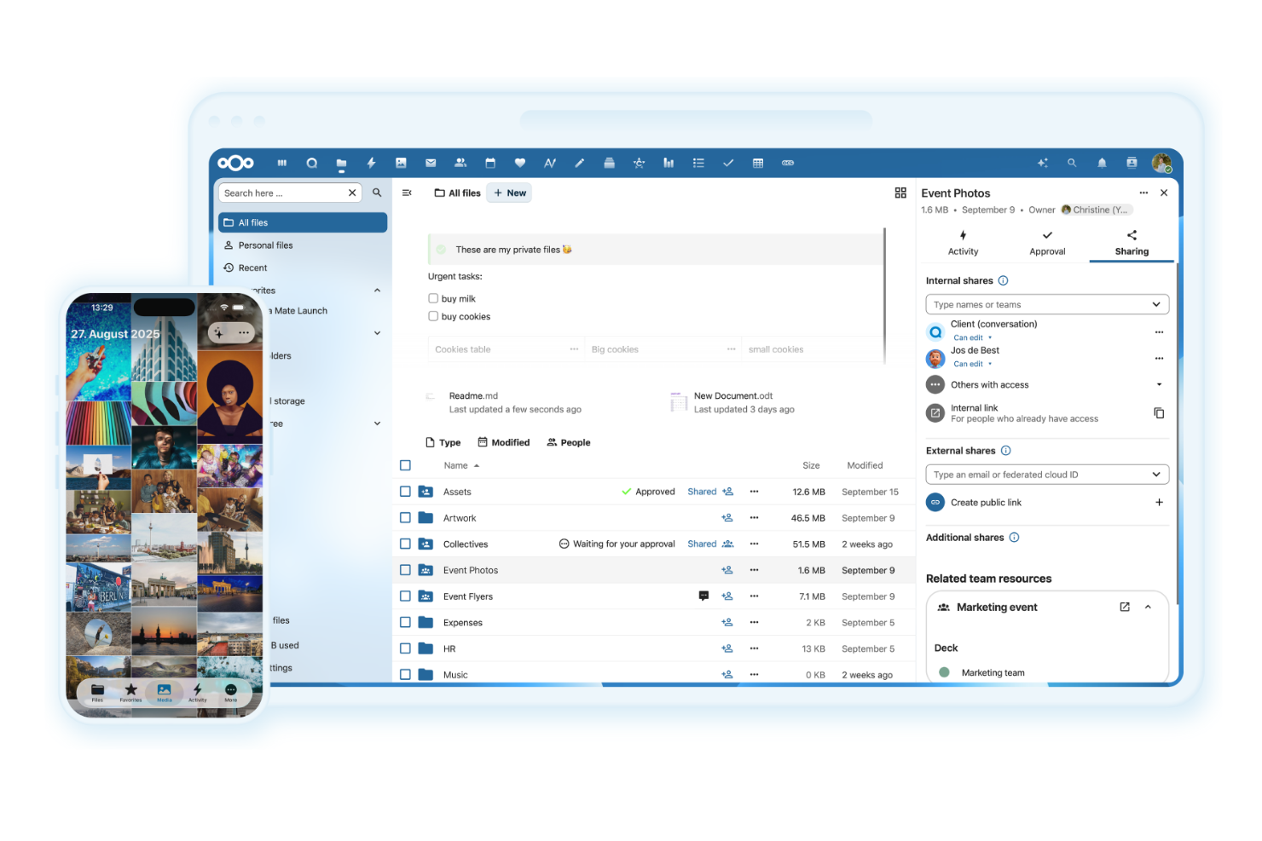Select the checkbox next to Event Photos folder
The width and height of the screenshot is (1262, 841).
405,569
